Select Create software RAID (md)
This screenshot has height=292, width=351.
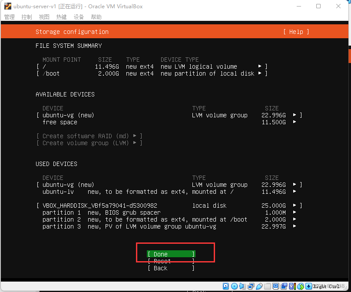coord(89,136)
